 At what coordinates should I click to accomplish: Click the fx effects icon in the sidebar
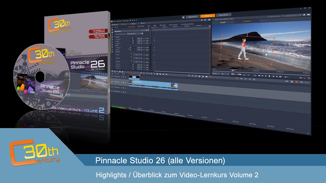click(x=112, y=35)
